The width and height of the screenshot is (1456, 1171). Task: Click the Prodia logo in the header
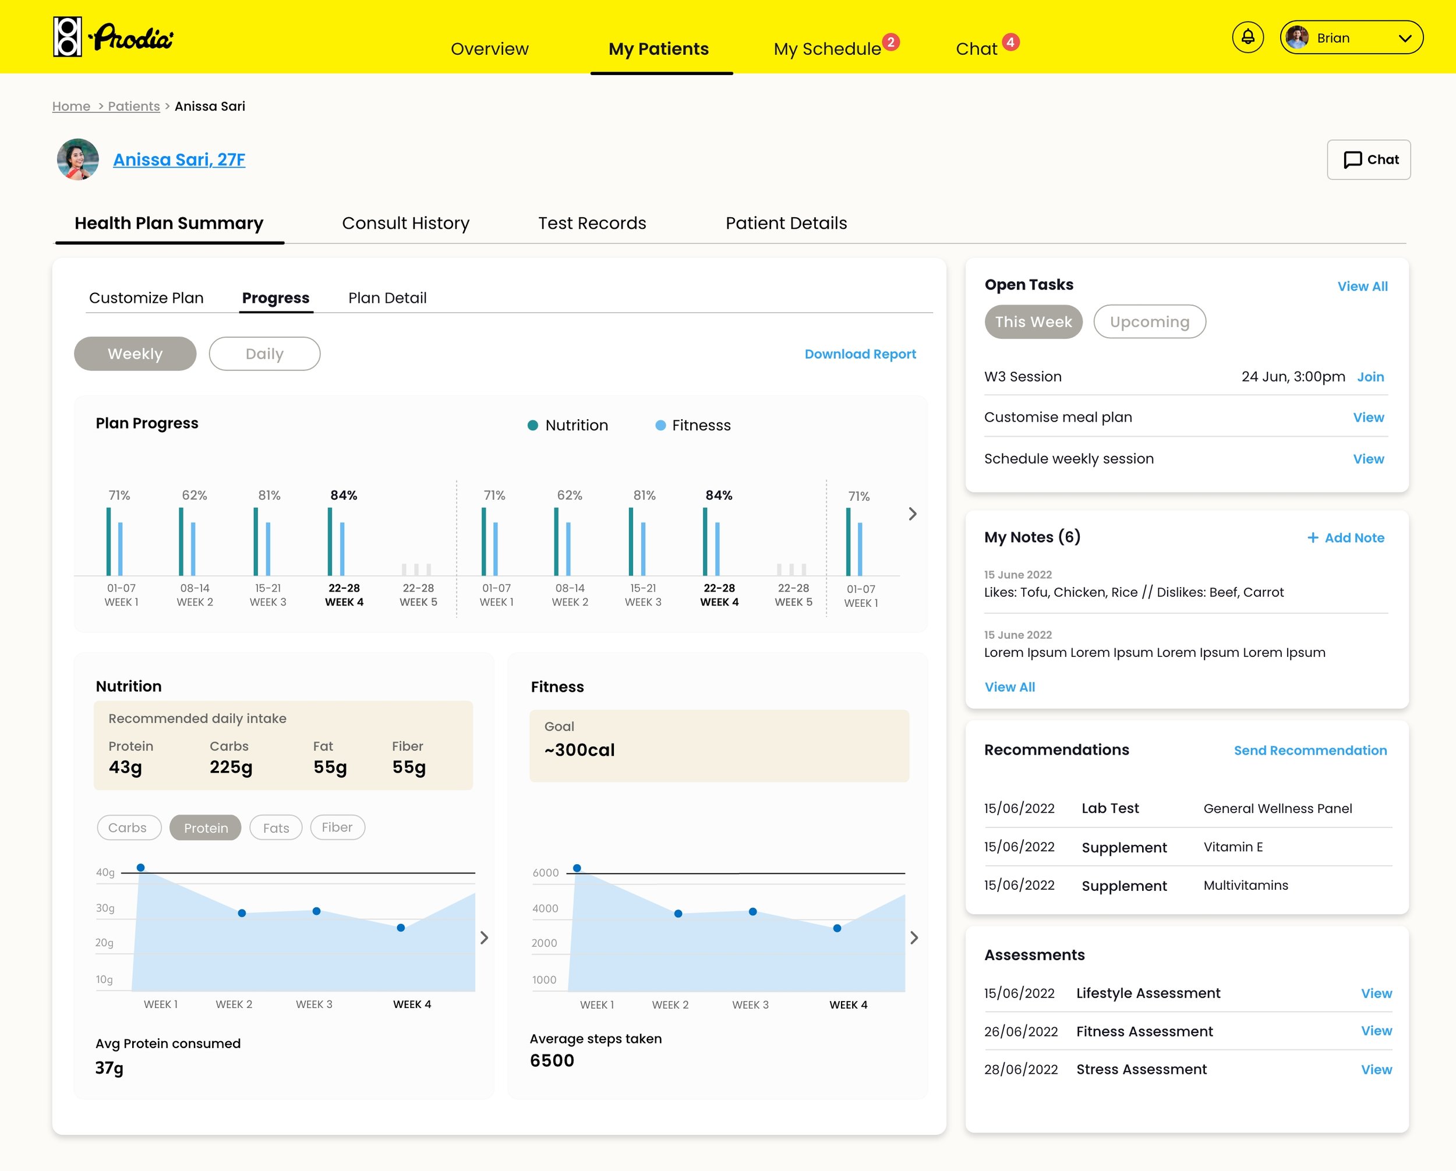(114, 37)
